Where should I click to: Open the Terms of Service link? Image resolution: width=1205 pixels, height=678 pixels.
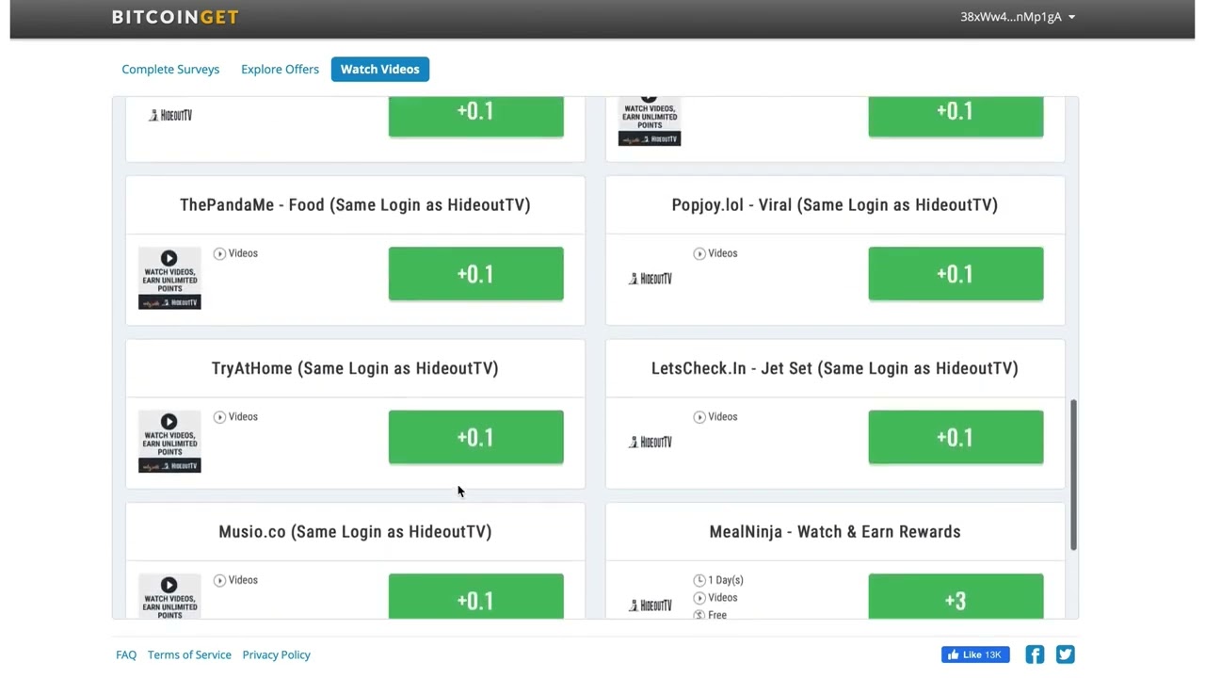(189, 654)
